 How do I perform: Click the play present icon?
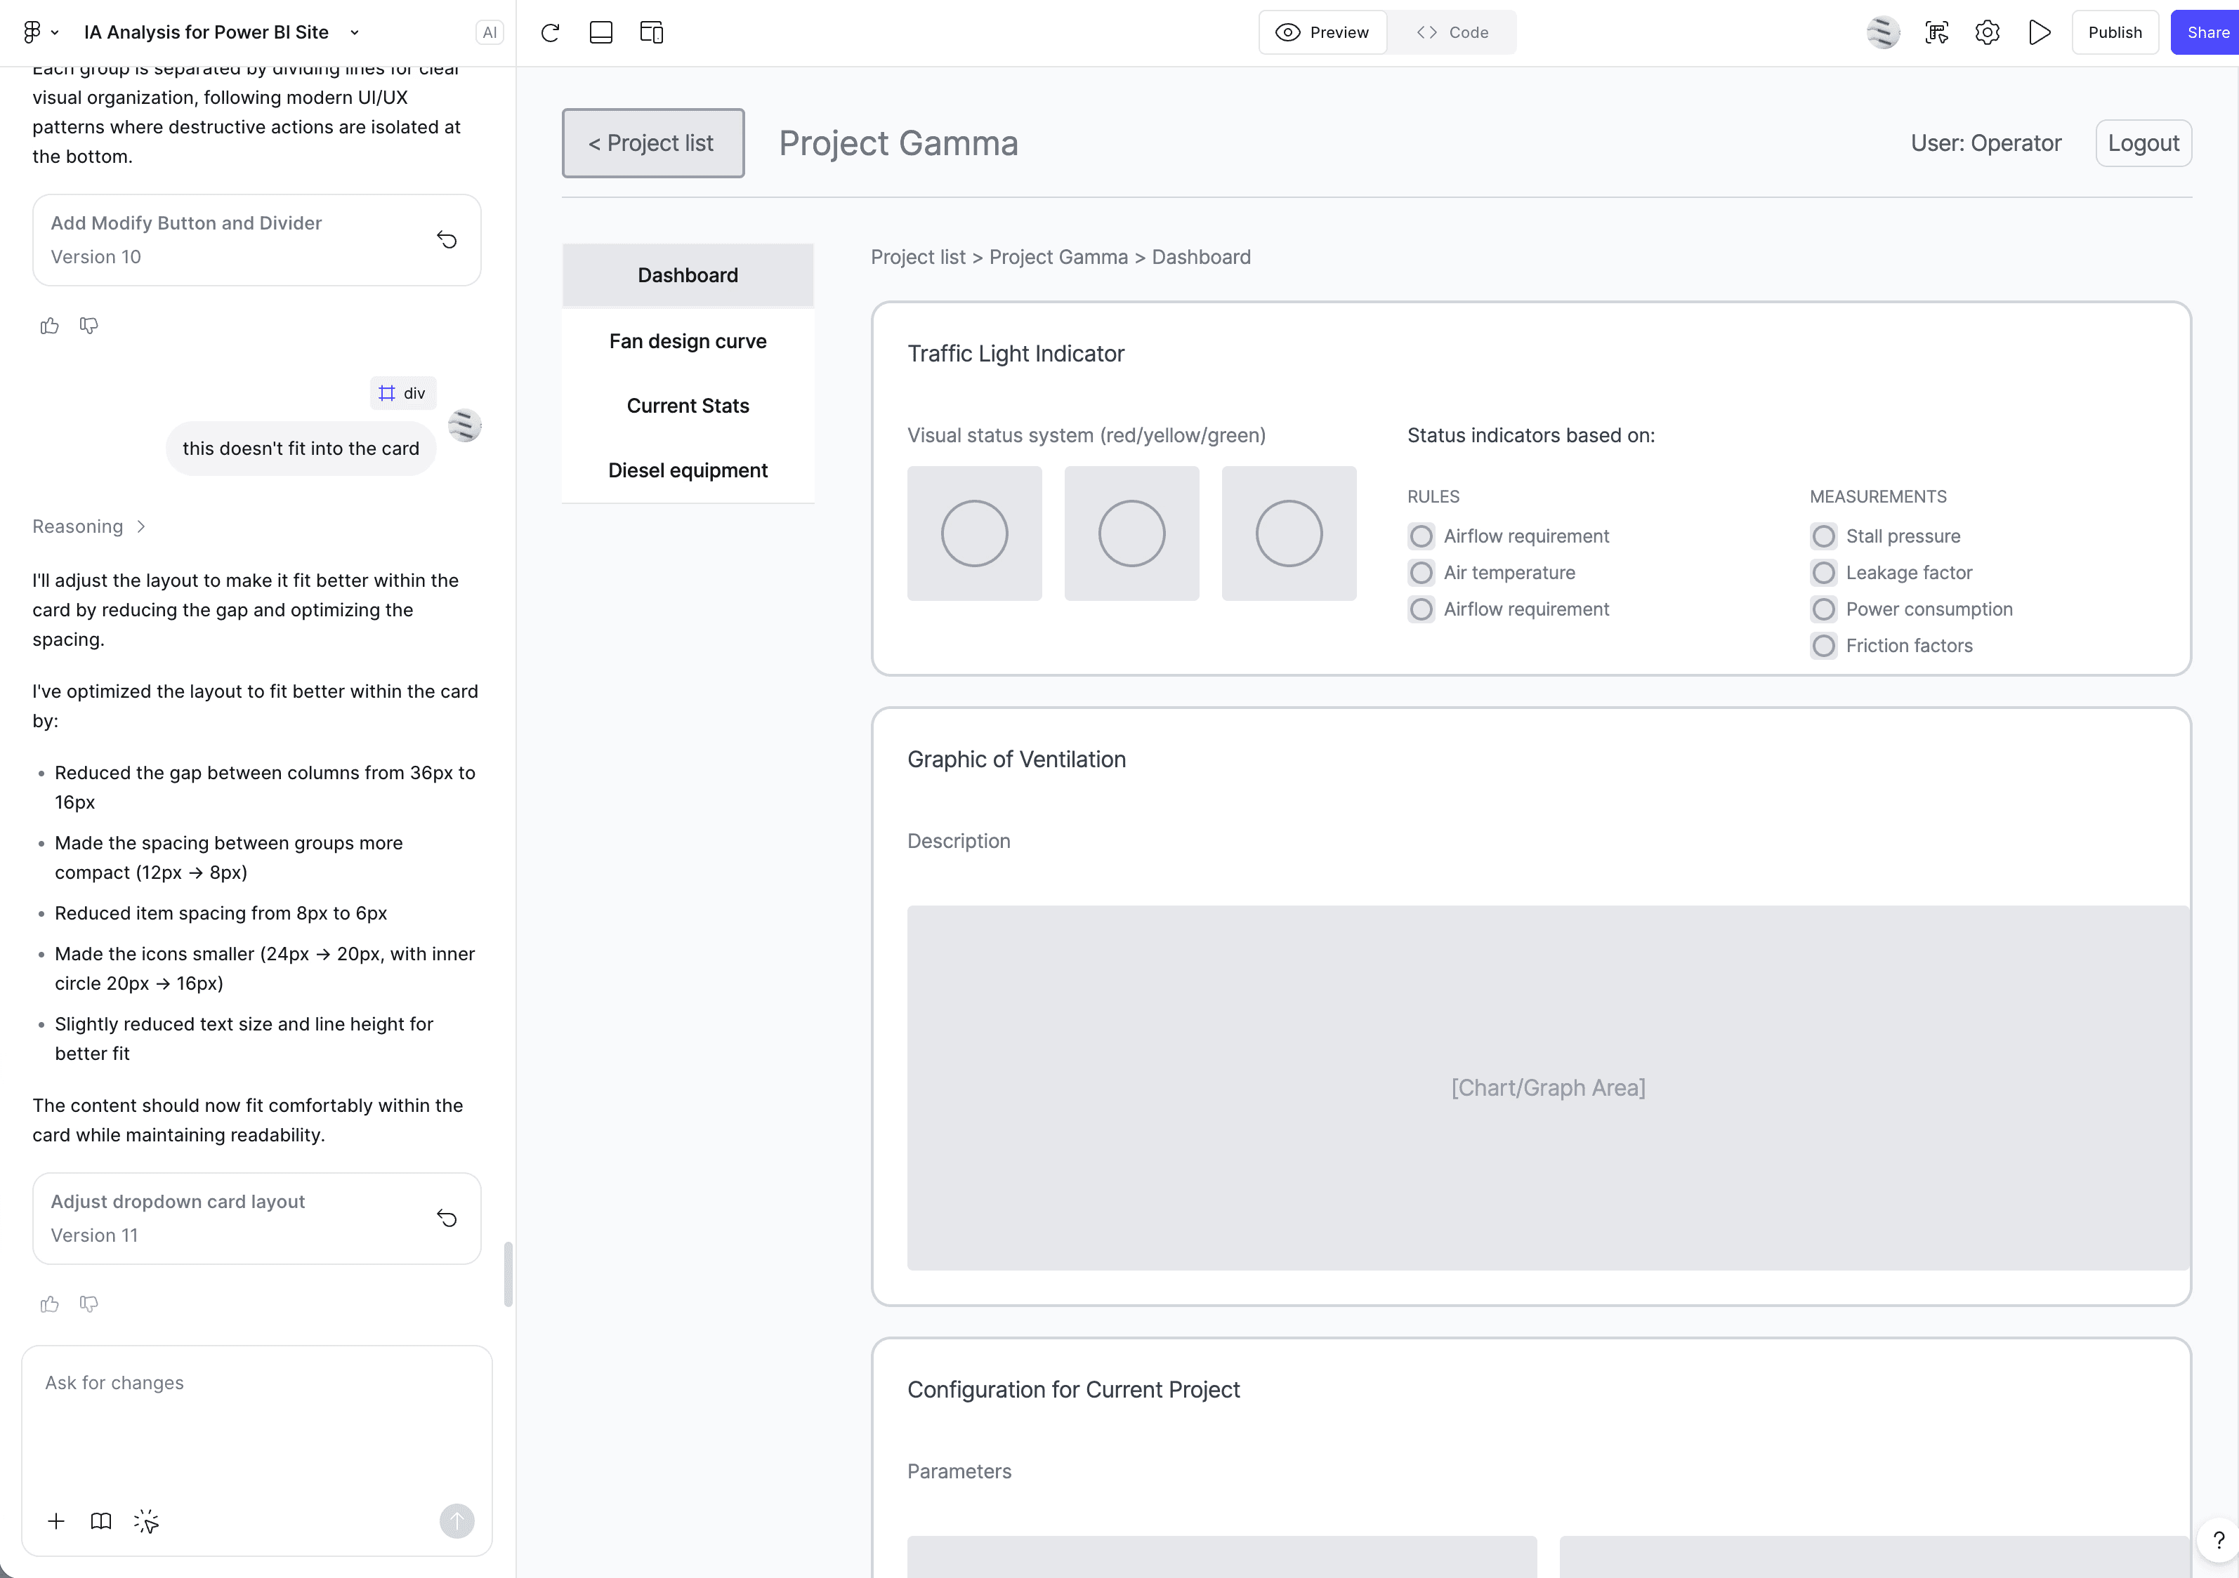(2039, 32)
